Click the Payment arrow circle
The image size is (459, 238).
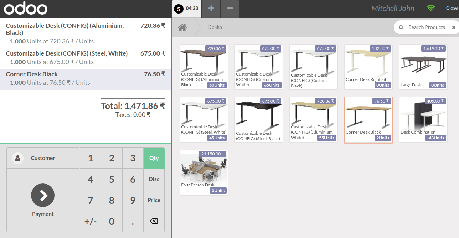43,195
